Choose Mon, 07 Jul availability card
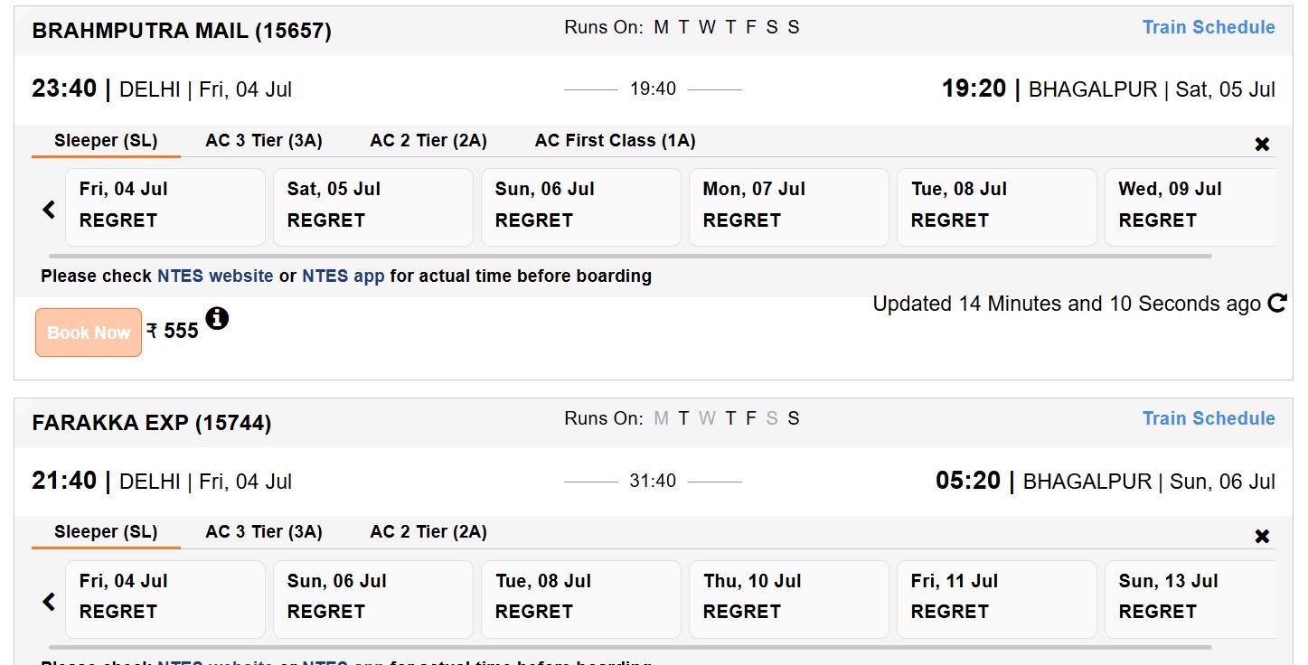 tap(788, 206)
